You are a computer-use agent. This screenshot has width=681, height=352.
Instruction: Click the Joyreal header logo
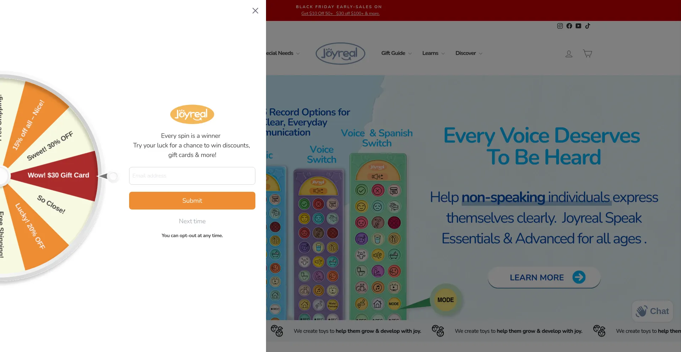tap(340, 54)
